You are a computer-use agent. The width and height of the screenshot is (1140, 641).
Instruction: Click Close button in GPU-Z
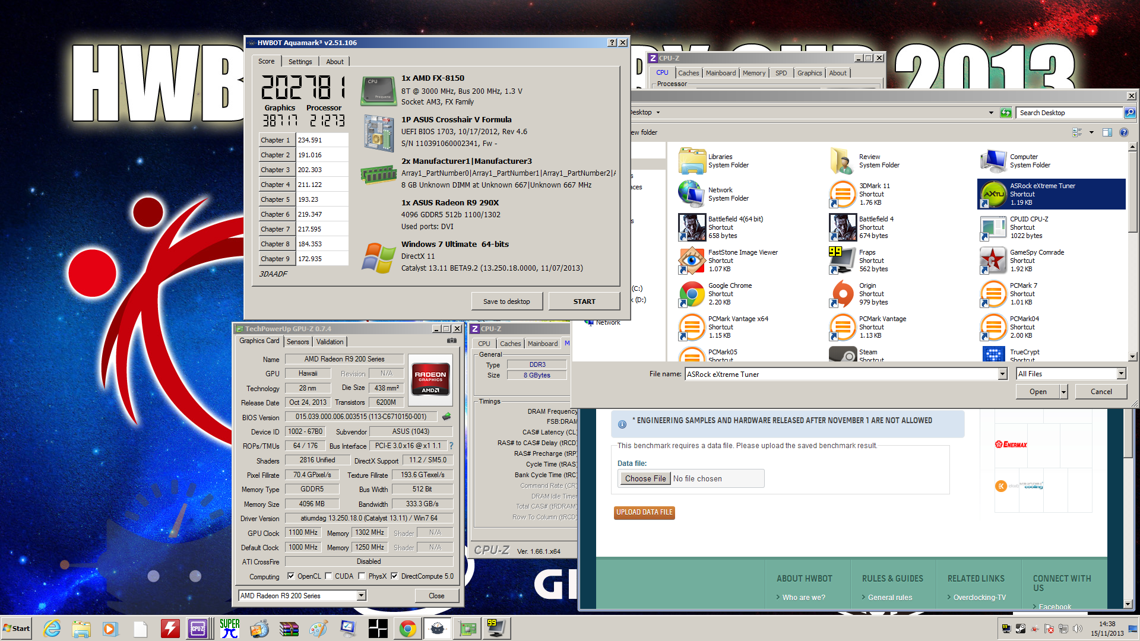pyautogui.click(x=436, y=596)
